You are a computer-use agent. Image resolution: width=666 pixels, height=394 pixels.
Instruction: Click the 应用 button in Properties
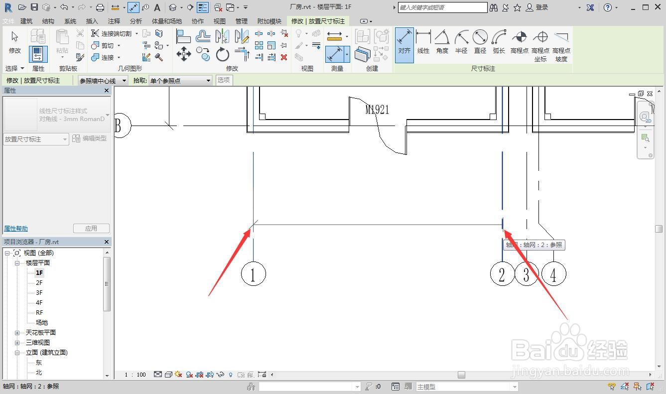[91, 229]
